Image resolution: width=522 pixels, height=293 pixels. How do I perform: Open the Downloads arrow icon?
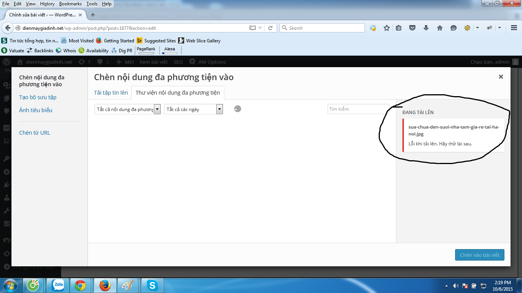(x=426, y=28)
